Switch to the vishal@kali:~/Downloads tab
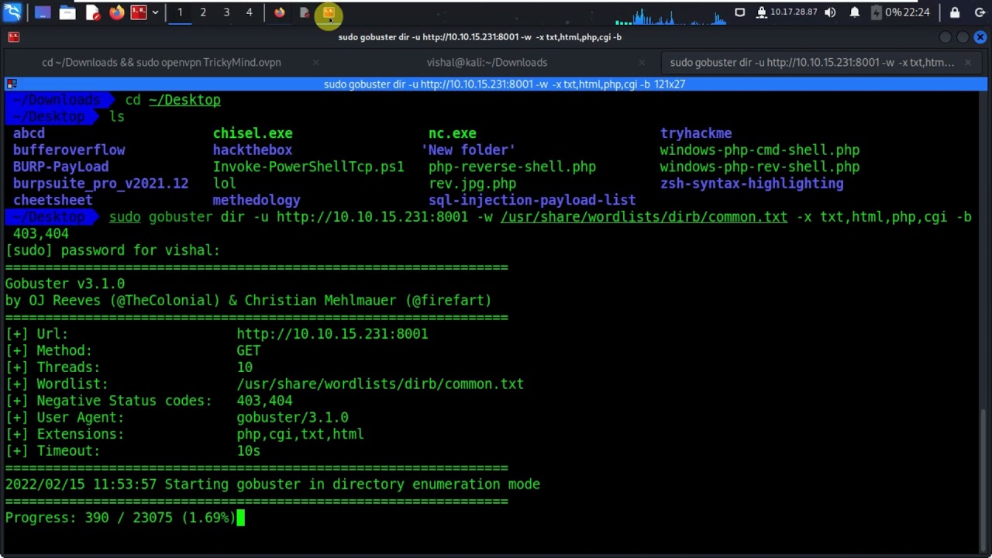Image resolution: width=992 pixels, height=558 pixels. [487, 62]
